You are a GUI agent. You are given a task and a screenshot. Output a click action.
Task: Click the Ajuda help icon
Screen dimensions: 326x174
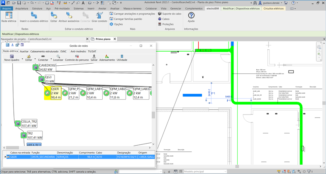(x=191, y=15)
